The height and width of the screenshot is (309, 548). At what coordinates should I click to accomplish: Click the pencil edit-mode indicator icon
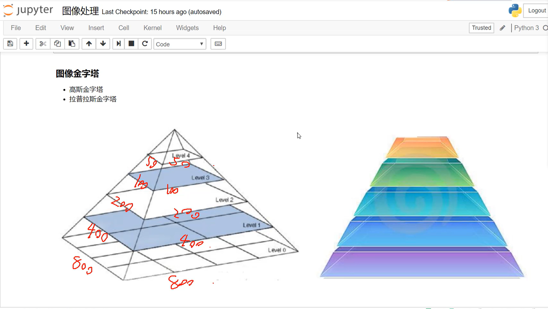coord(502,28)
